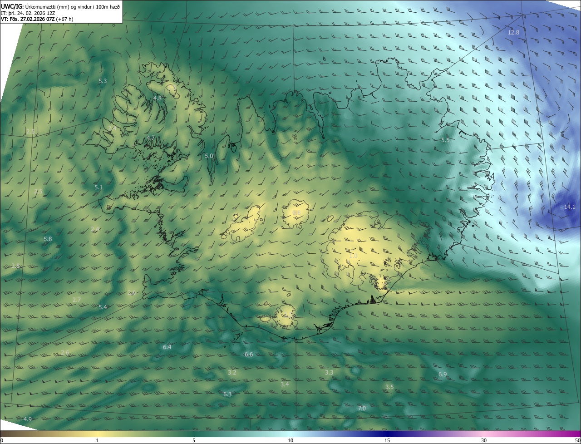The image size is (581, 444).
Task: Click the 14.1 precipitation value label
Action: pyautogui.click(x=570, y=207)
